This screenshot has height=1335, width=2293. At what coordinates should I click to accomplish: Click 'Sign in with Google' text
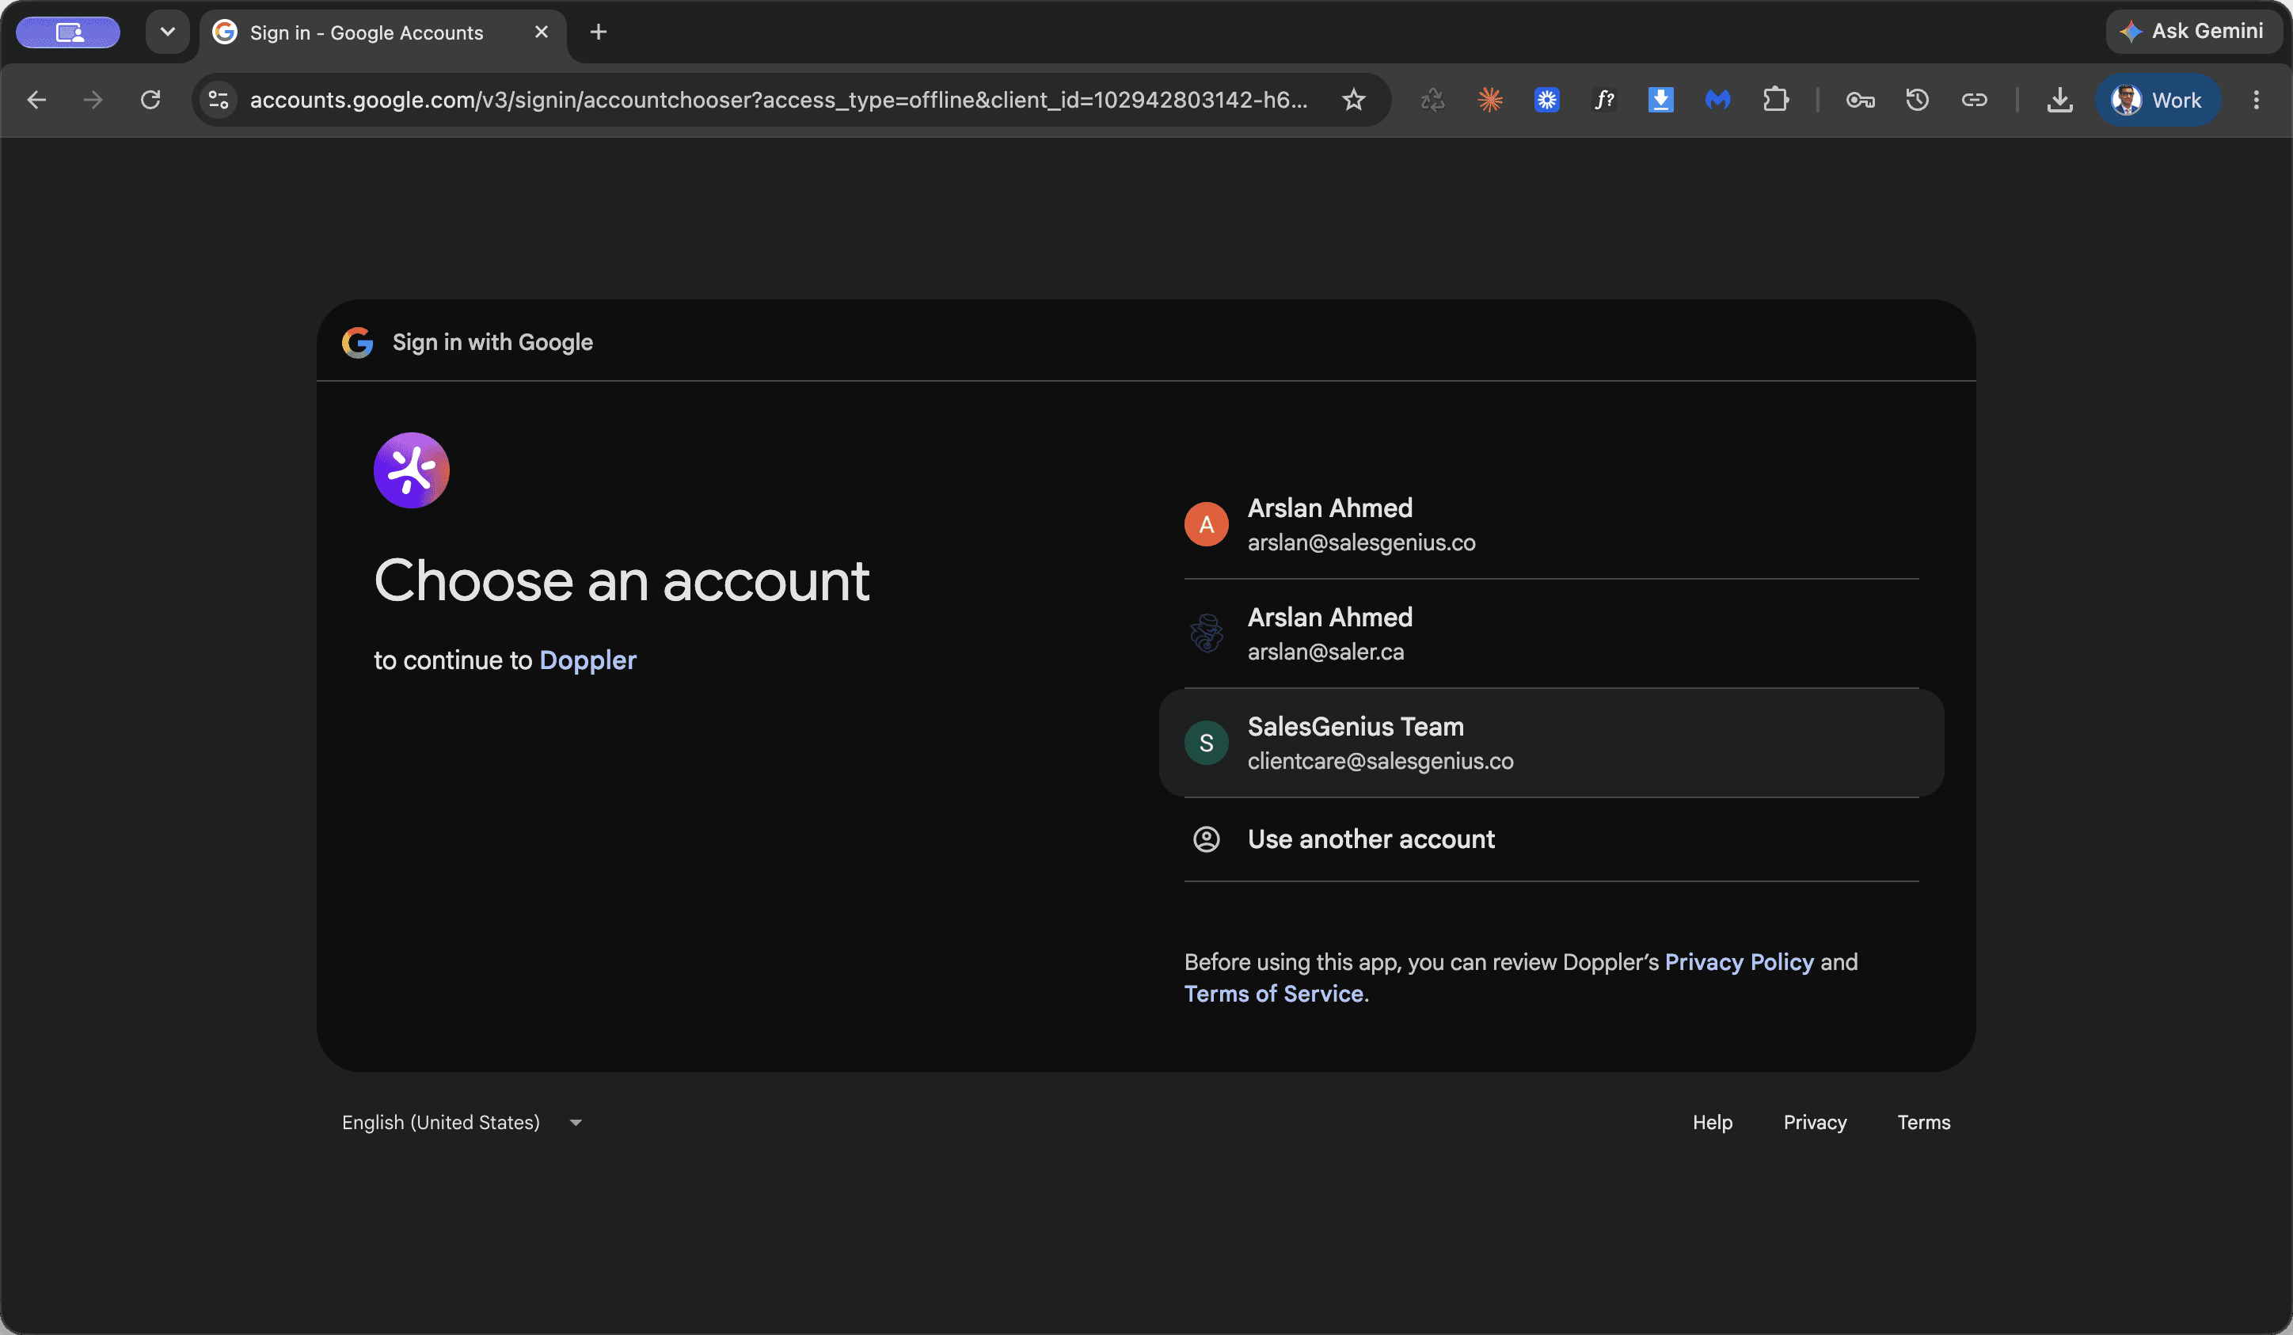coord(492,342)
